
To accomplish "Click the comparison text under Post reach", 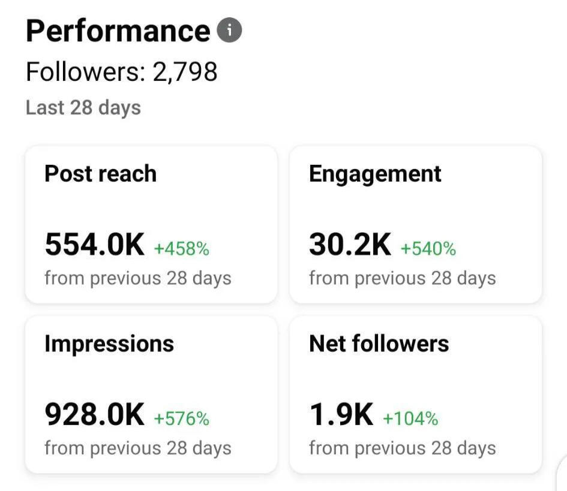I will (138, 278).
